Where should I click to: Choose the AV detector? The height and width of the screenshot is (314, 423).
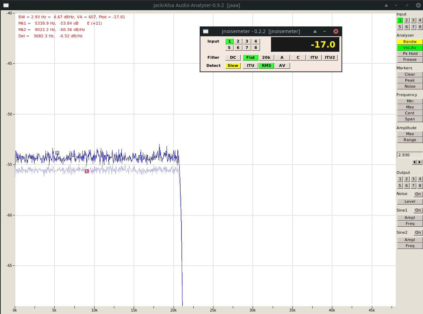(x=282, y=66)
